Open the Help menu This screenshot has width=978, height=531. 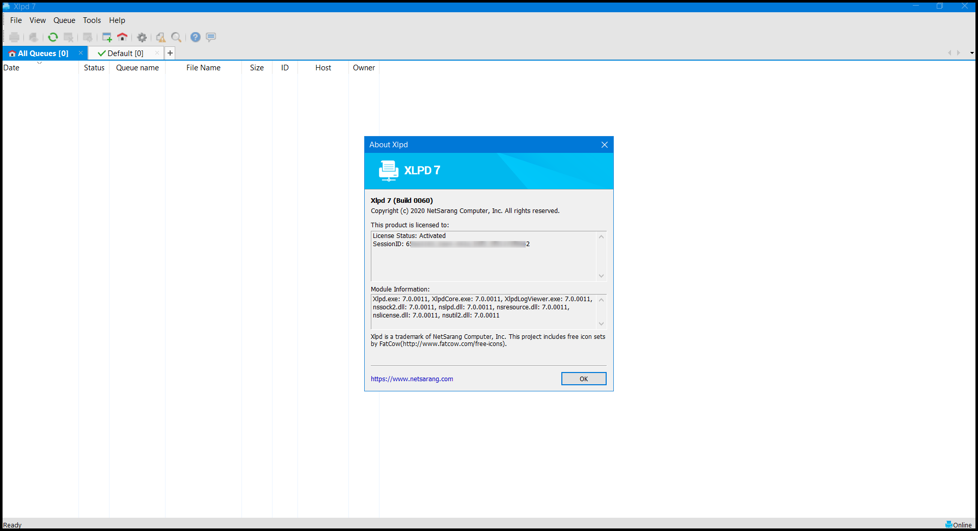[117, 20]
